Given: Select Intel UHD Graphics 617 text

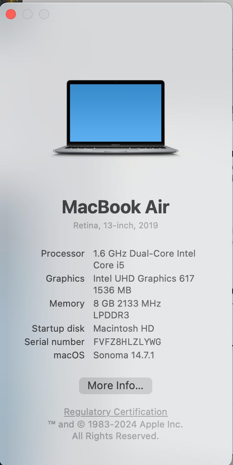Looking at the screenshot, I should pos(144,278).
